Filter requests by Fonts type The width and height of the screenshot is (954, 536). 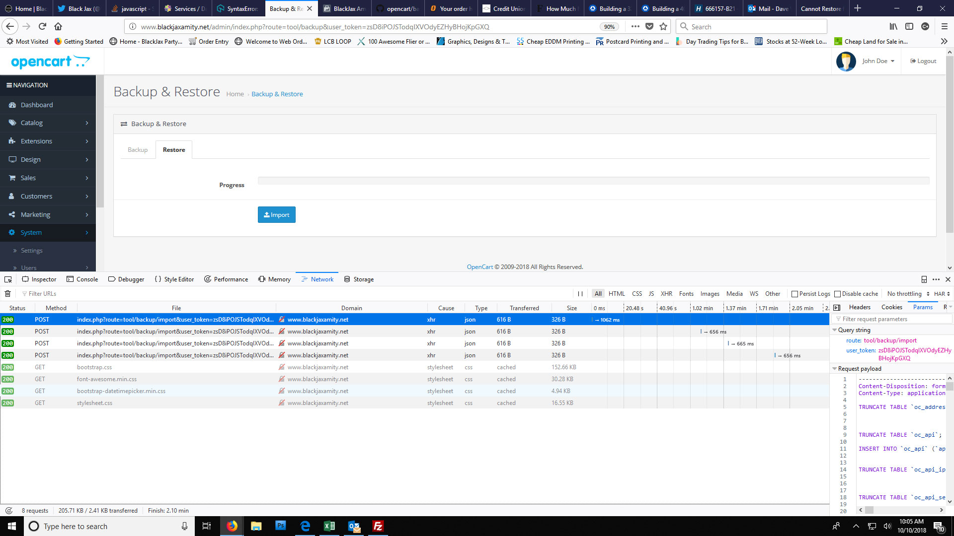(x=686, y=294)
